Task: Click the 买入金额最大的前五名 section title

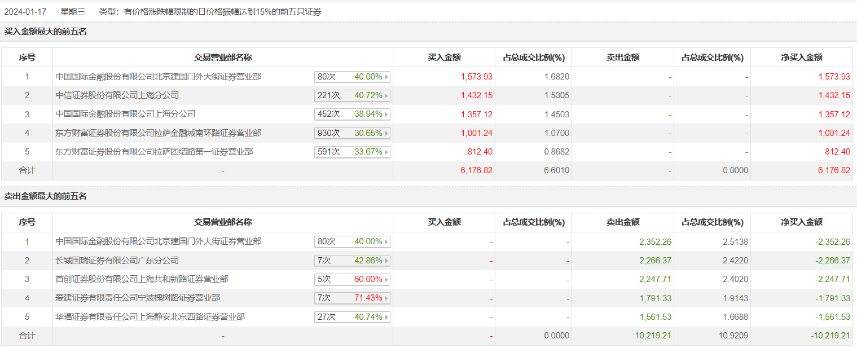Action: 46,32
